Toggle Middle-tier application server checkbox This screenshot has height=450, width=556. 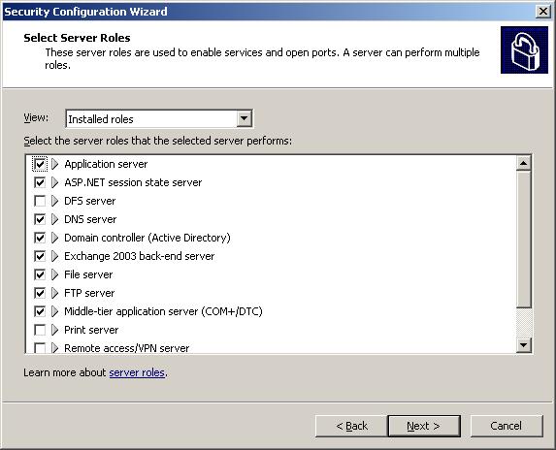(x=40, y=311)
